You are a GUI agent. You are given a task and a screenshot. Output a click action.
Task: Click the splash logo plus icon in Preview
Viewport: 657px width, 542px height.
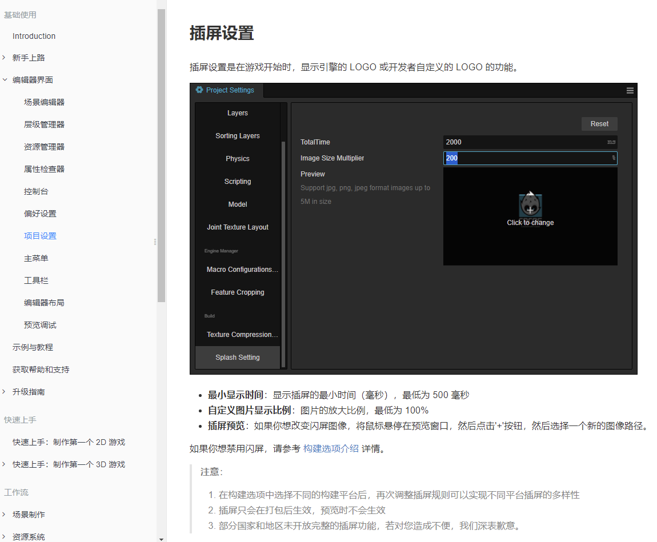tap(530, 210)
